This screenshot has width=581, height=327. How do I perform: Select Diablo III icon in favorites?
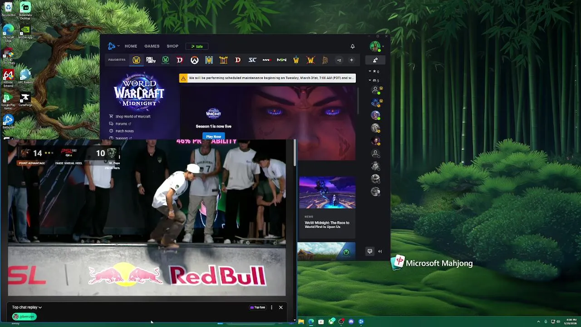point(238,60)
